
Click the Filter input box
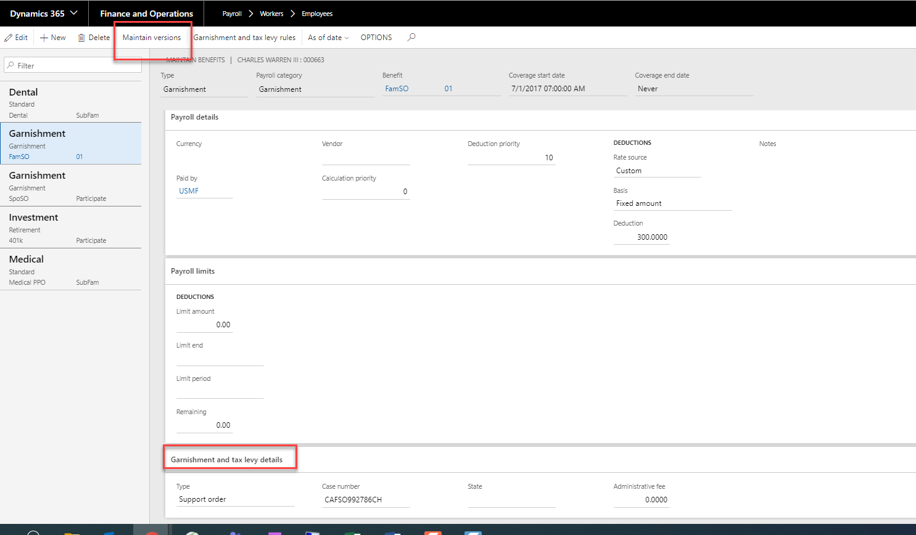73,65
